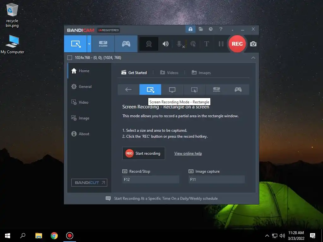
Task: Open the Video settings section
Action: coord(89,102)
